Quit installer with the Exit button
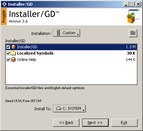The width and height of the screenshot is (143, 131). [124, 123]
